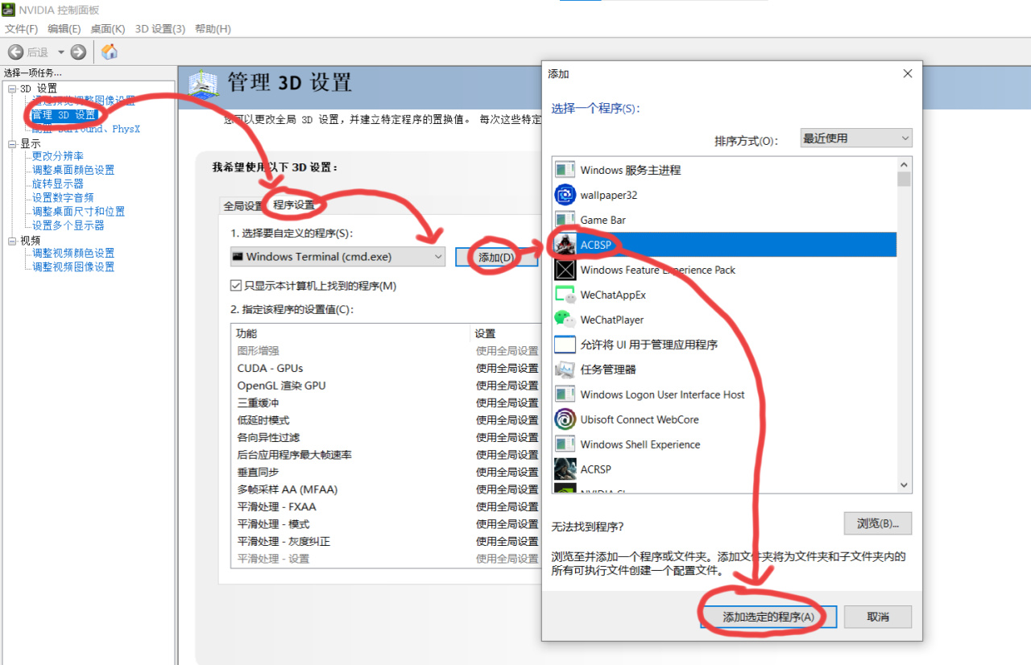Open the Windows Terminal (cmd.exe) program dropdown
This screenshot has height=665, width=1031.
point(337,257)
